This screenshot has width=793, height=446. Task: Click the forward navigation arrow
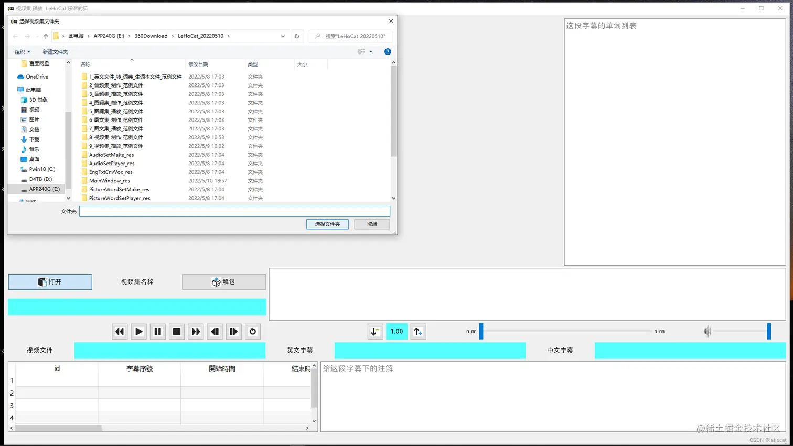point(27,36)
